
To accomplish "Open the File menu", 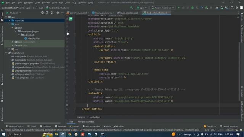I will [x=8, y=3].
